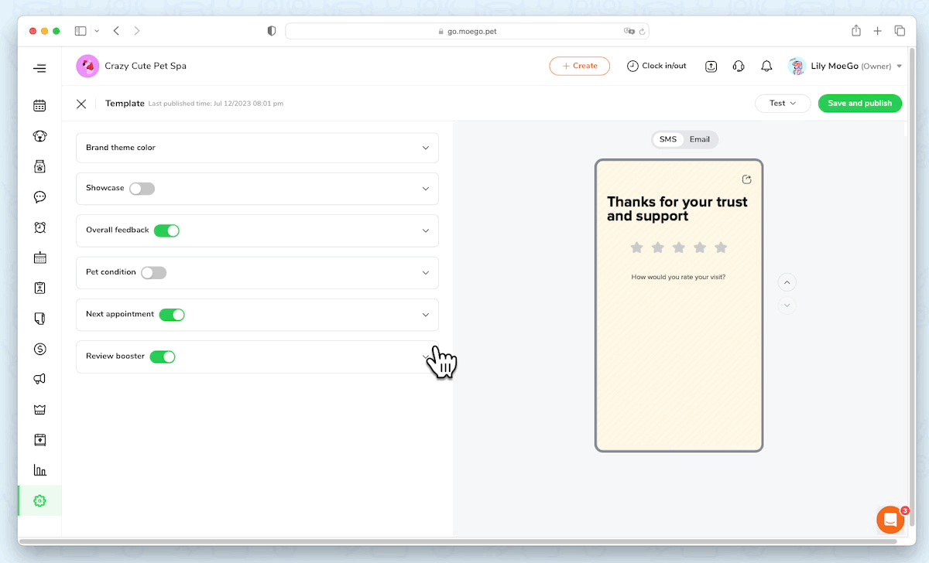
Task: Click the share icon in phone preview
Action: tap(746, 179)
